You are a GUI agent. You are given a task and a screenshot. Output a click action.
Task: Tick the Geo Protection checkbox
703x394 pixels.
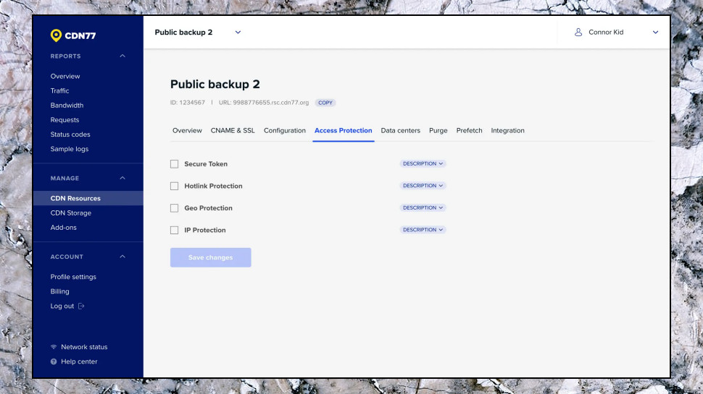pos(175,208)
